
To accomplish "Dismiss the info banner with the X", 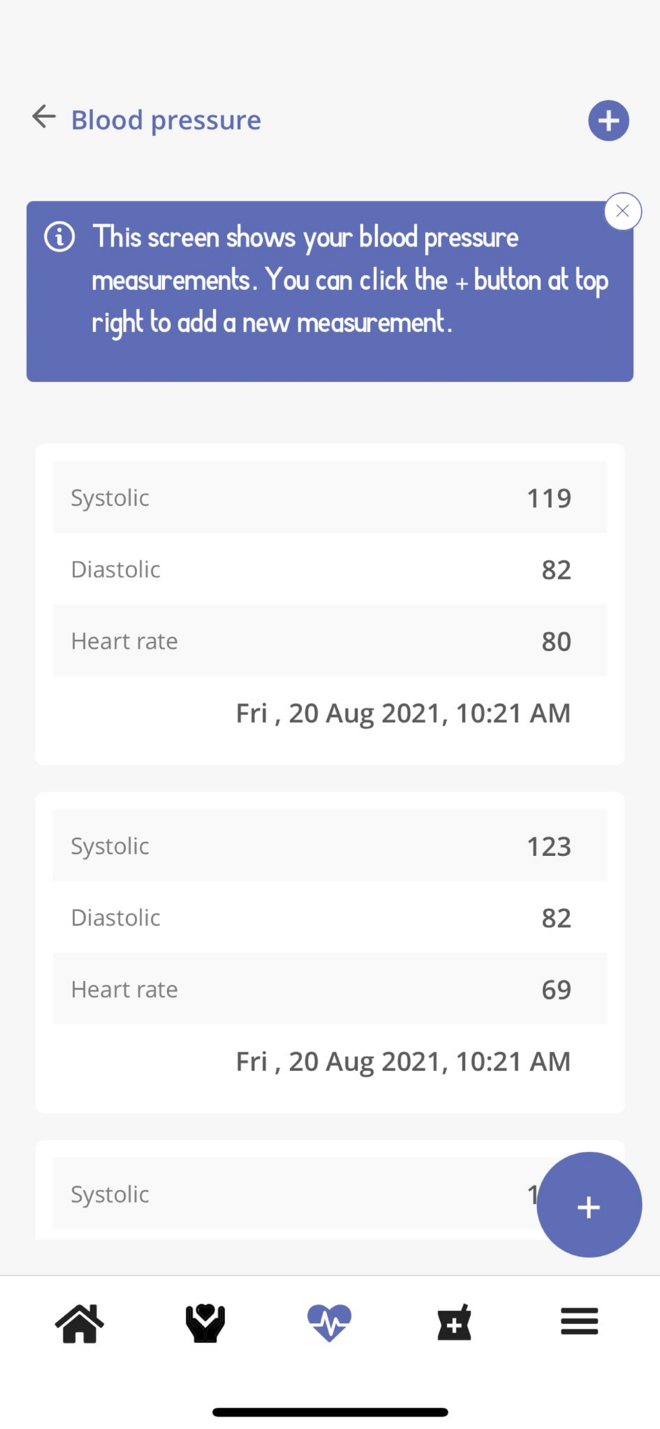I will [622, 211].
